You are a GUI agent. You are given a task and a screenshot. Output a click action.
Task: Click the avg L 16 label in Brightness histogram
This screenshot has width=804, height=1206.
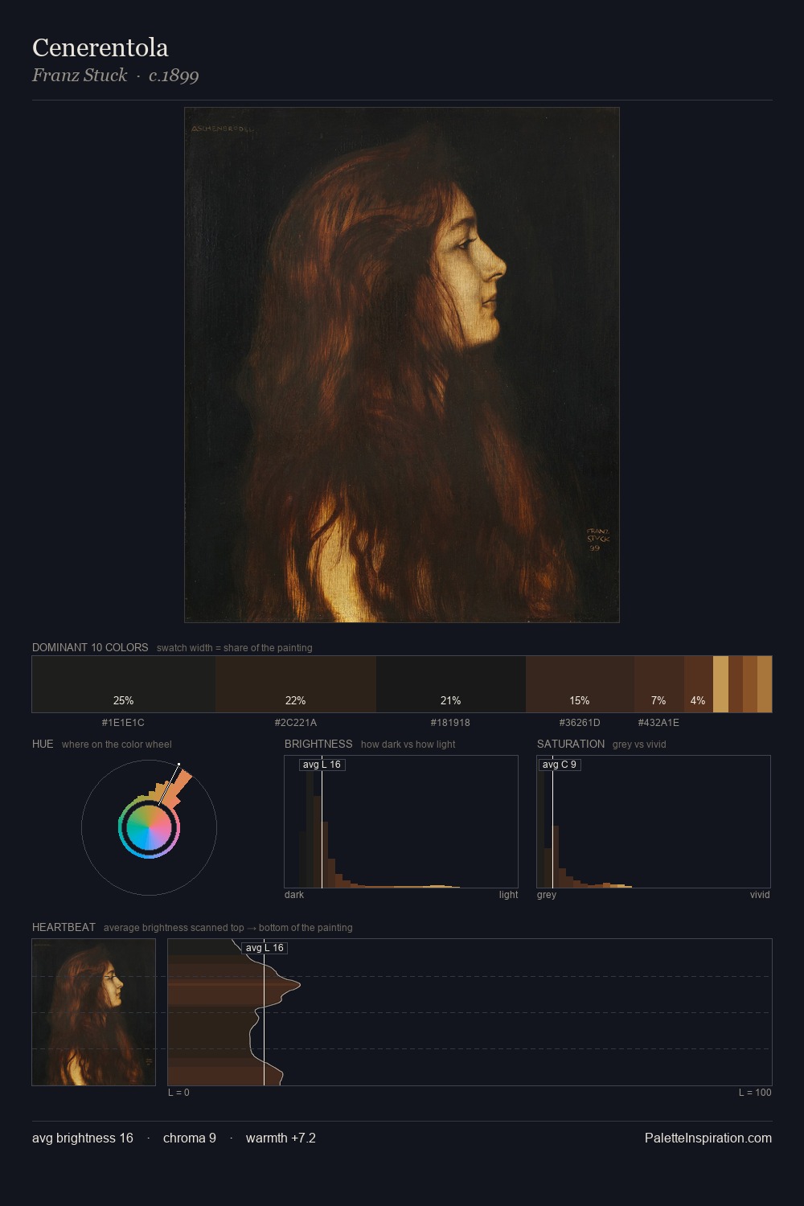click(x=322, y=765)
